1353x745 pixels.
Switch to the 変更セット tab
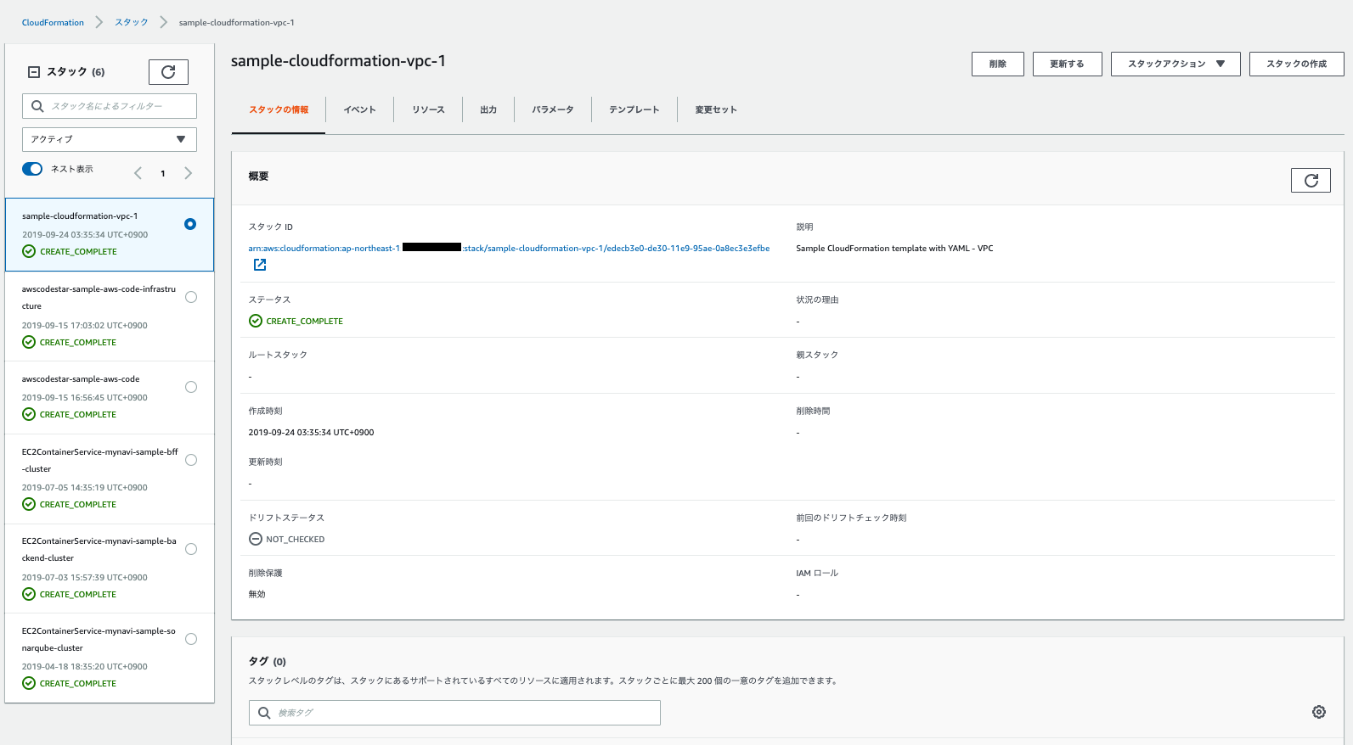coord(716,110)
